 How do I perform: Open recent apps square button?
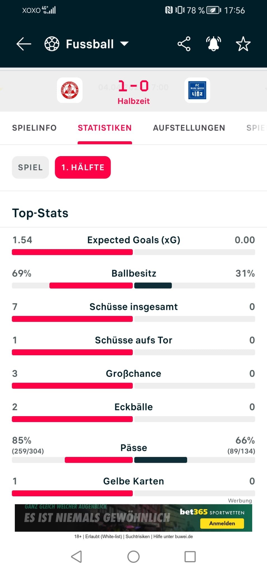(x=190, y=557)
